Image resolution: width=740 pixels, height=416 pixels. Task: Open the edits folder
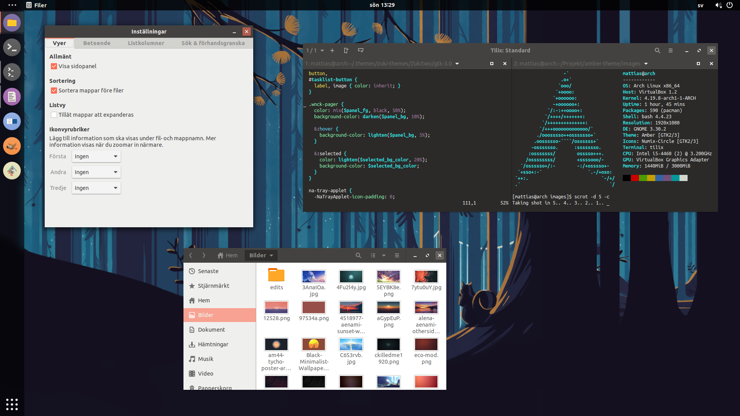click(x=276, y=280)
